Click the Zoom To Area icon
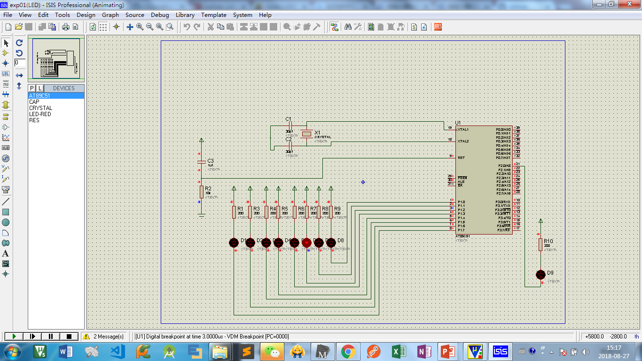 tap(170, 27)
